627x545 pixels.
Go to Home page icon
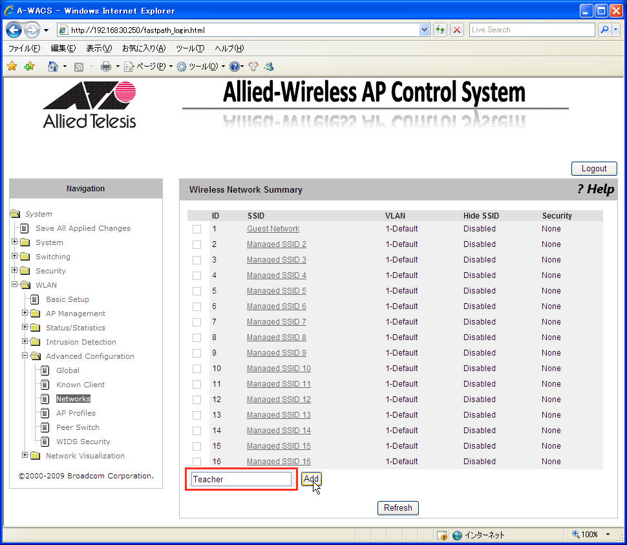(x=52, y=67)
